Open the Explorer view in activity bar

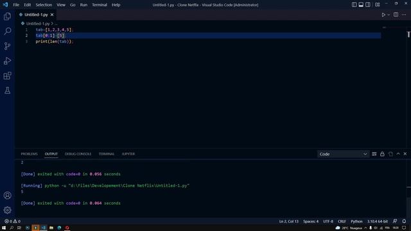point(7,17)
